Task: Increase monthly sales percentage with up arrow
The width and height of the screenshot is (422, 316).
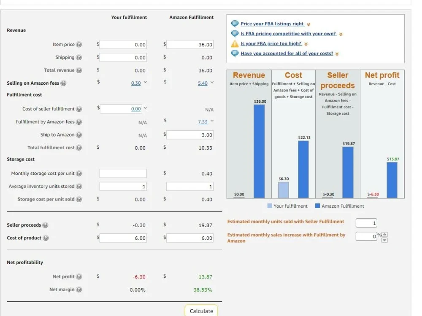Action: pos(384,235)
